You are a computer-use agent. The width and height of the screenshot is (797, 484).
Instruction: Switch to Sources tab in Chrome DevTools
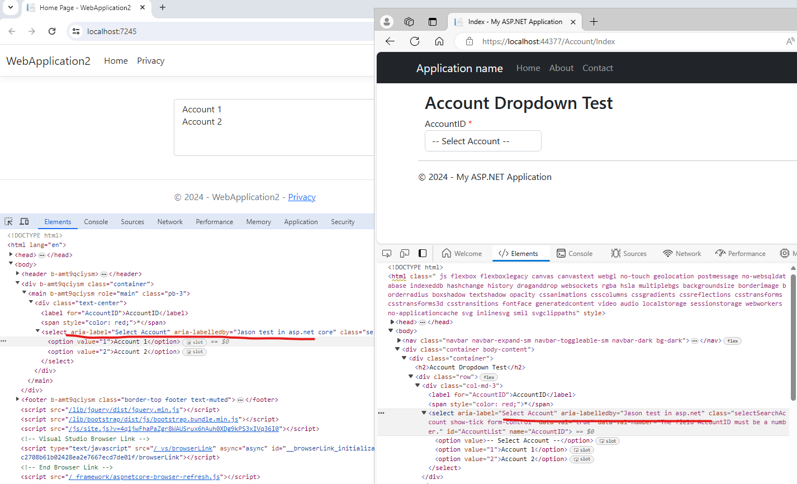coord(132,222)
